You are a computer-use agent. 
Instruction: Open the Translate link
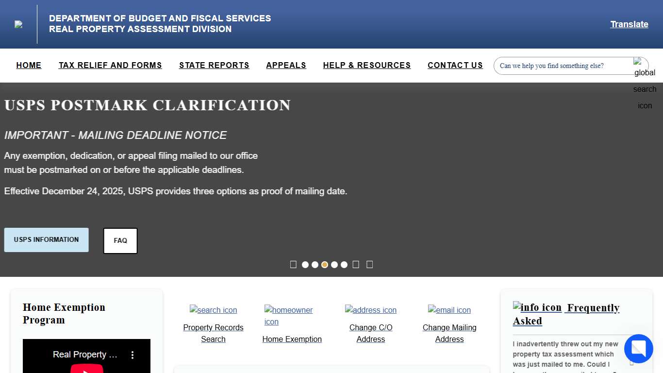click(x=629, y=24)
